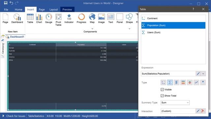211x119 pixels.
Task: Click the Population column header in table
Action: tap(81, 45)
